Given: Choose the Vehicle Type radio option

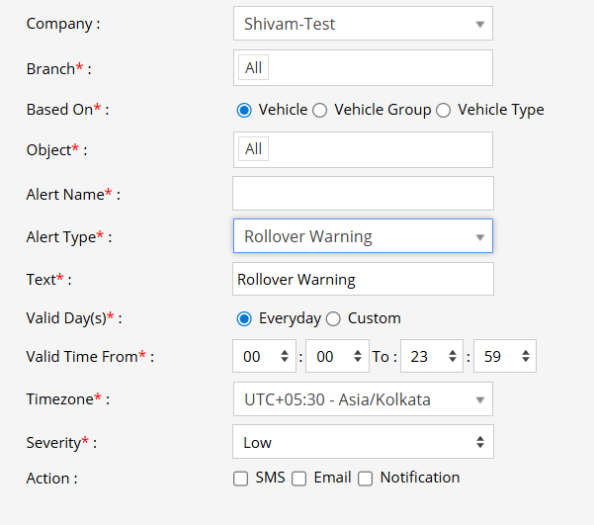Looking at the screenshot, I should [x=444, y=110].
